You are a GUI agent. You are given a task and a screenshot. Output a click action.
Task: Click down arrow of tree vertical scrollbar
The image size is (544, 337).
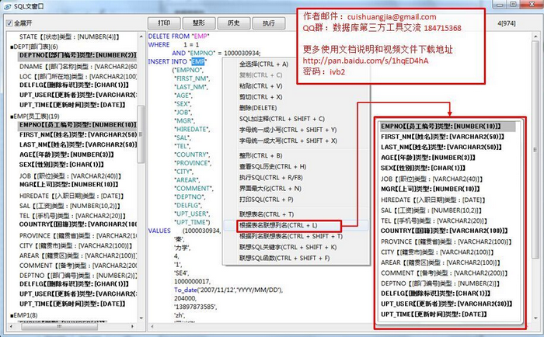[141, 318]
